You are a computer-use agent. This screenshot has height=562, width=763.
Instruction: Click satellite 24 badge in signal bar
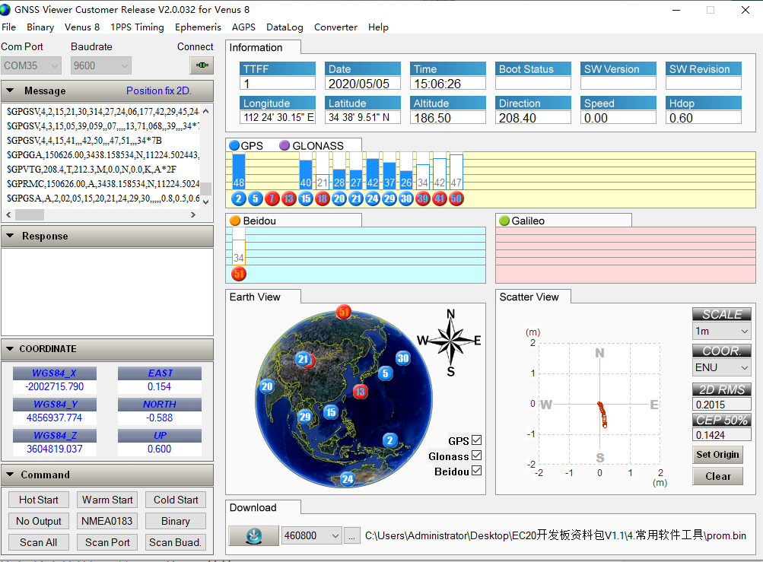point(373,198)
